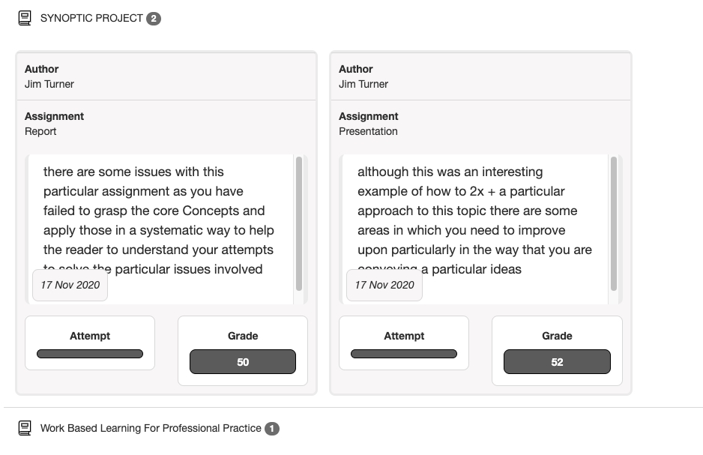Click the count badge 1 next to Work Based Learning

click(x=272, y=429)
